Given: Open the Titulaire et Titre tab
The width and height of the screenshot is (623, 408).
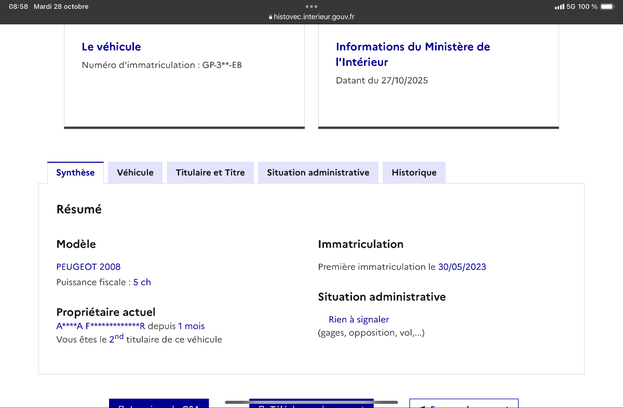Looking at the screenshot, I should (x=210, y=173).
